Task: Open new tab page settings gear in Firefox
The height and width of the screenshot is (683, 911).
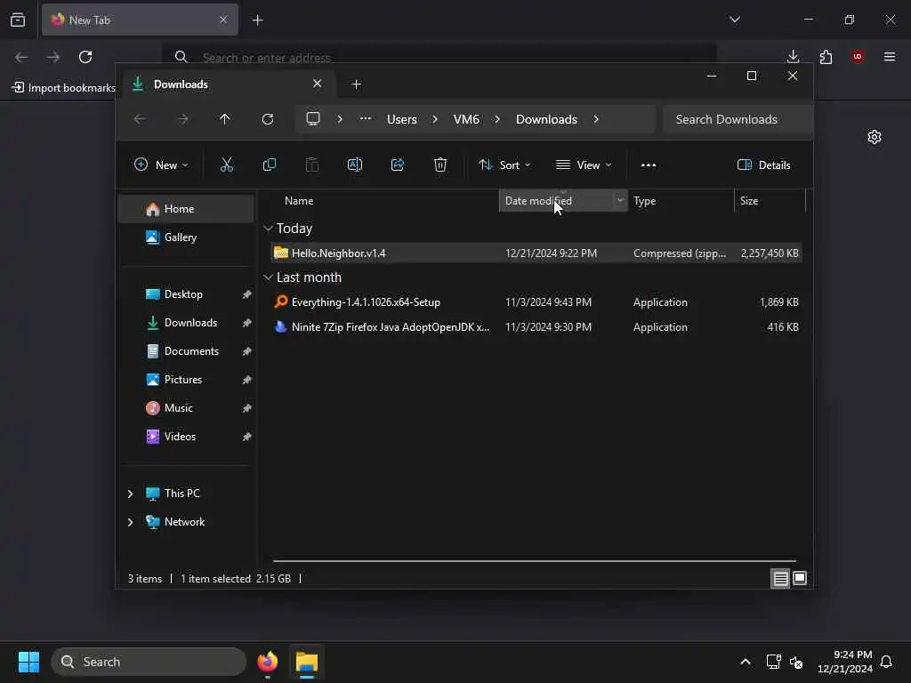Action: click(x=875, y=137)
